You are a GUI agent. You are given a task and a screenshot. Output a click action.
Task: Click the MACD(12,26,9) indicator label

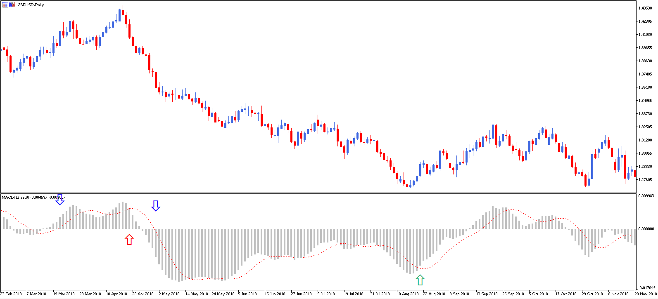click(x=16, y=198)
